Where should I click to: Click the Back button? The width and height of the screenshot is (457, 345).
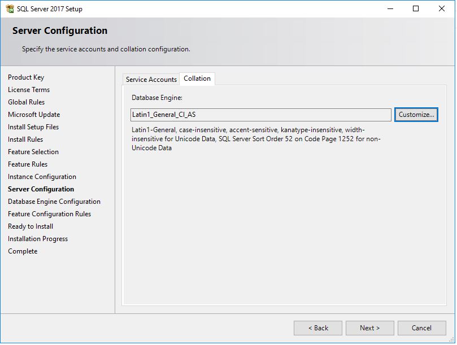[317, 327]
